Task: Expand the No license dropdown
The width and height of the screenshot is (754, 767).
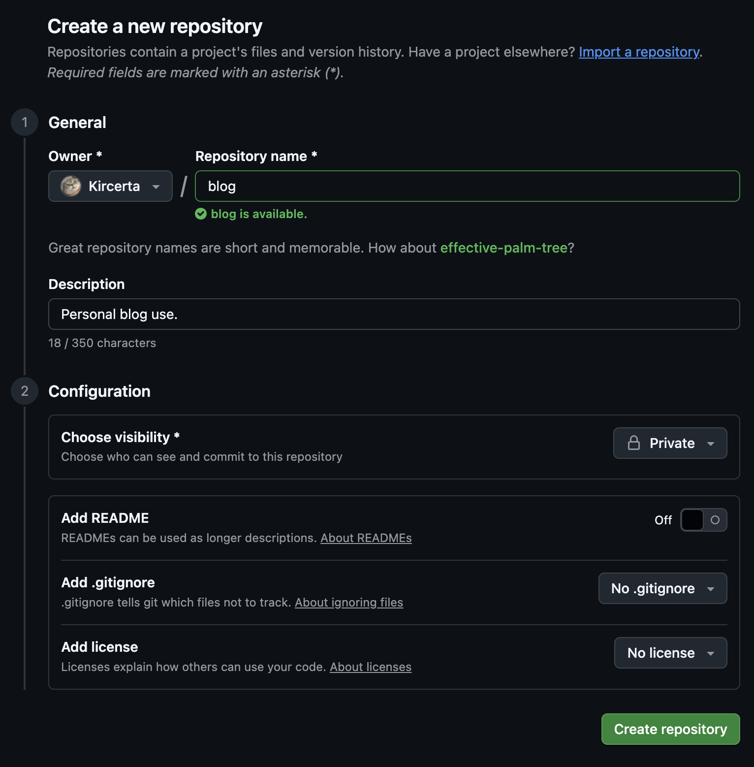Action: 670,653
